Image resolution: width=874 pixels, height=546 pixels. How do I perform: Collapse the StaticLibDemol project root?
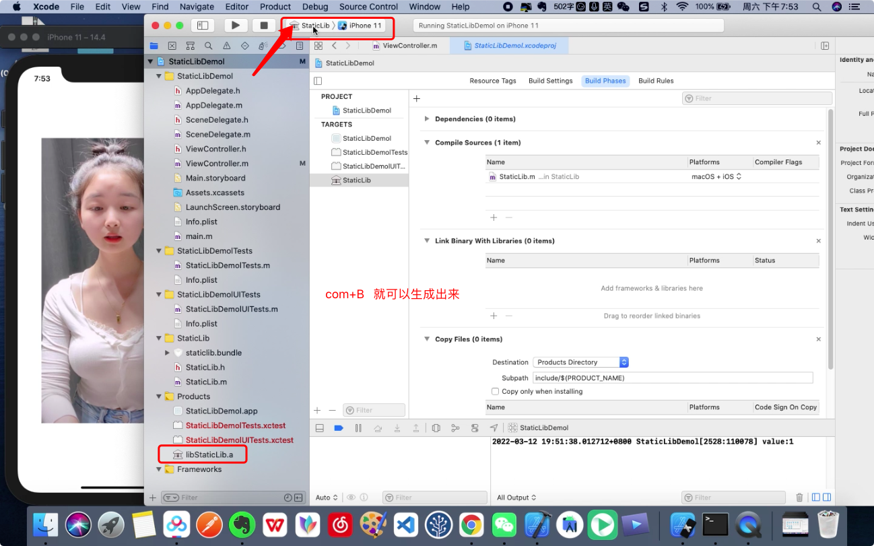151,61
